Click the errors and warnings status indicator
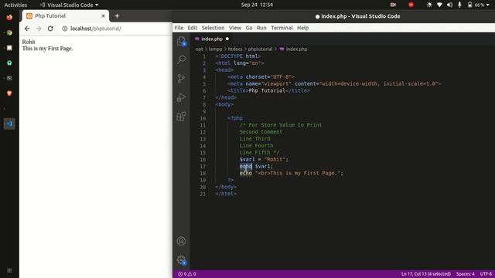Screen dimensions: 495x278 pos(187,274)
